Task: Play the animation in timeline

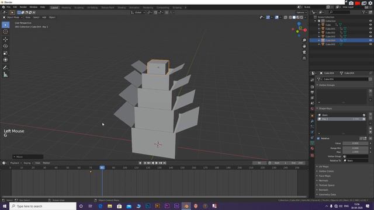Action: coord(157,163)
